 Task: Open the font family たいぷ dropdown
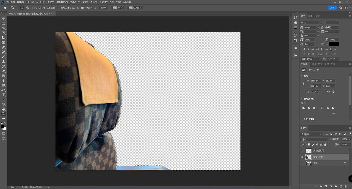coord(321,23)
